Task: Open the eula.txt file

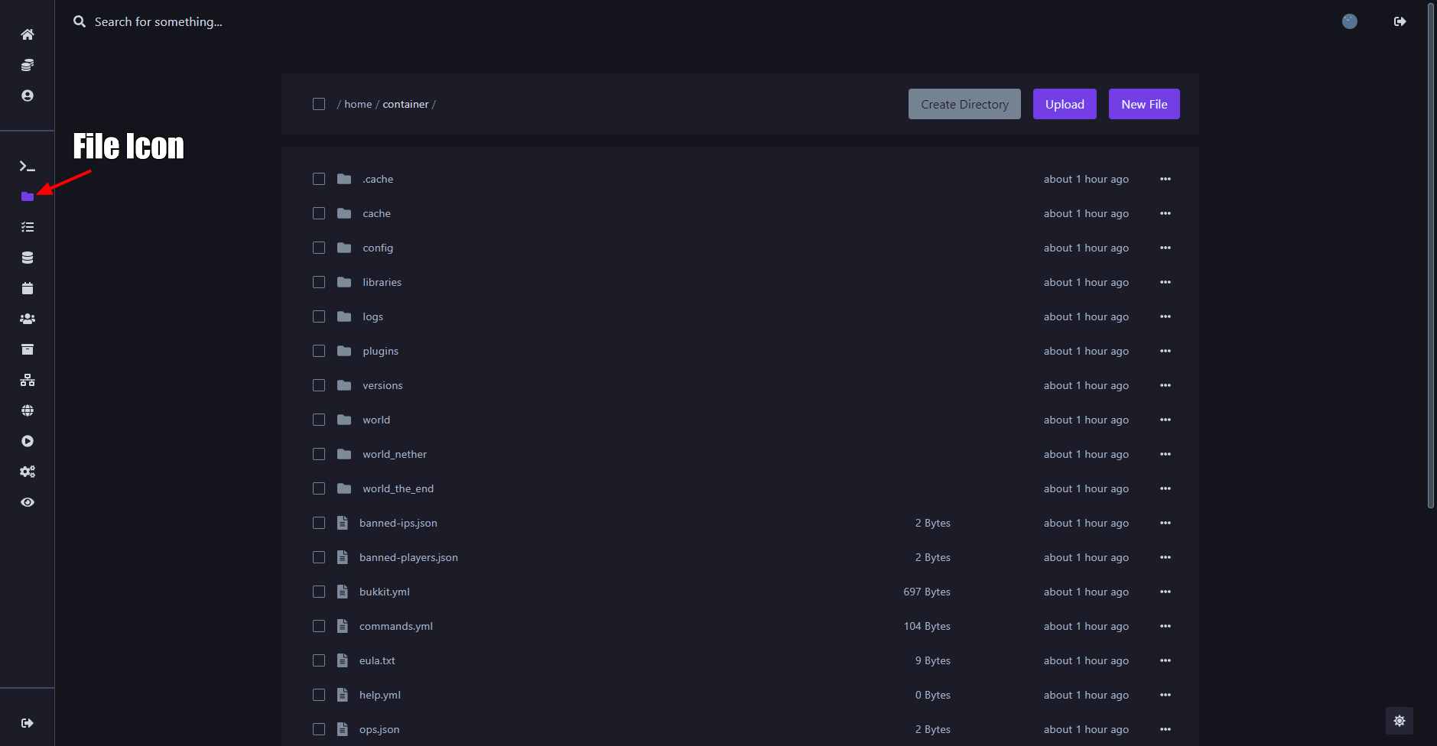Action: coord(377,660)
